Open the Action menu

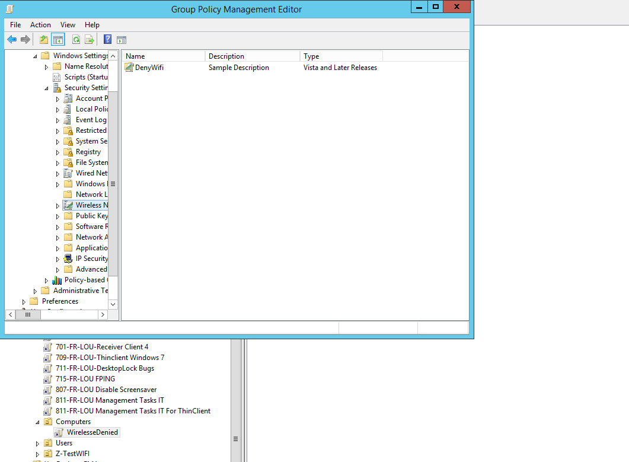[x=40, y=25]
